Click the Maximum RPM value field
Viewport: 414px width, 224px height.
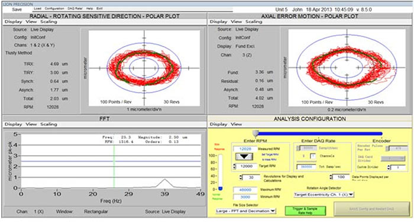pyautogui.click(x=245, y=190)
